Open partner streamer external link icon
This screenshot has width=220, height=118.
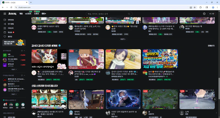pyautogui.click(x=15, y=100)
